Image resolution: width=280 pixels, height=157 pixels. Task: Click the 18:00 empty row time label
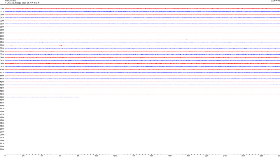tap(2, 117)
